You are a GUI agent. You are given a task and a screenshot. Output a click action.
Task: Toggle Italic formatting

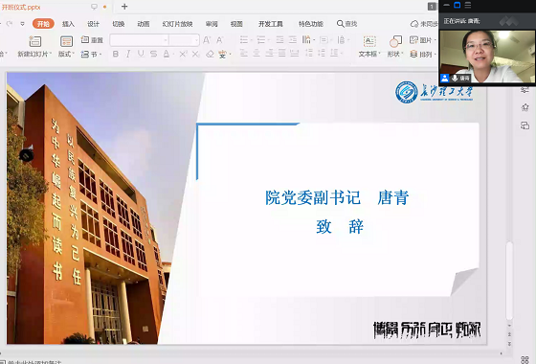pyautogui.click(x=128, y=54)
